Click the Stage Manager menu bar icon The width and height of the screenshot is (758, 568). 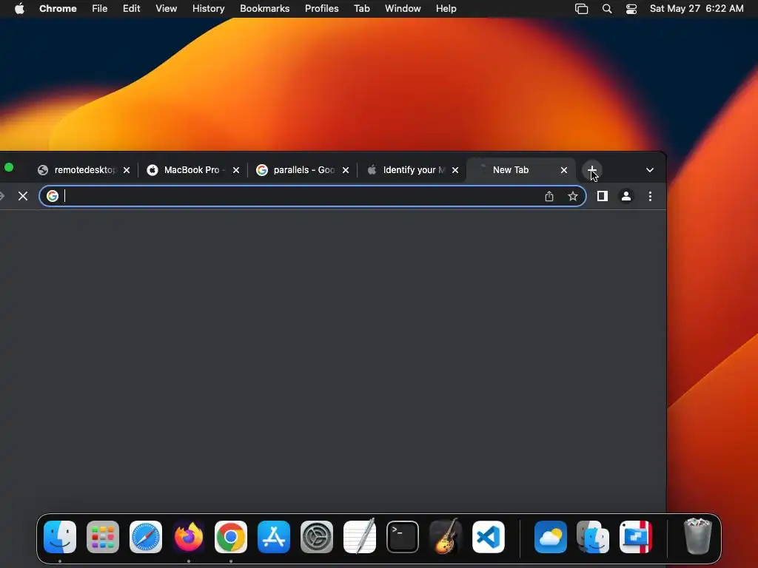pos(582,9)
